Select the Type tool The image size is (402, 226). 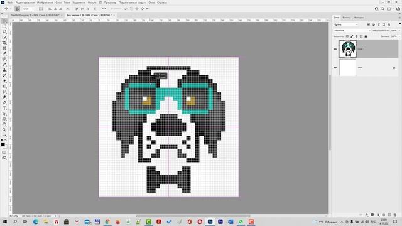coord(4,108)
